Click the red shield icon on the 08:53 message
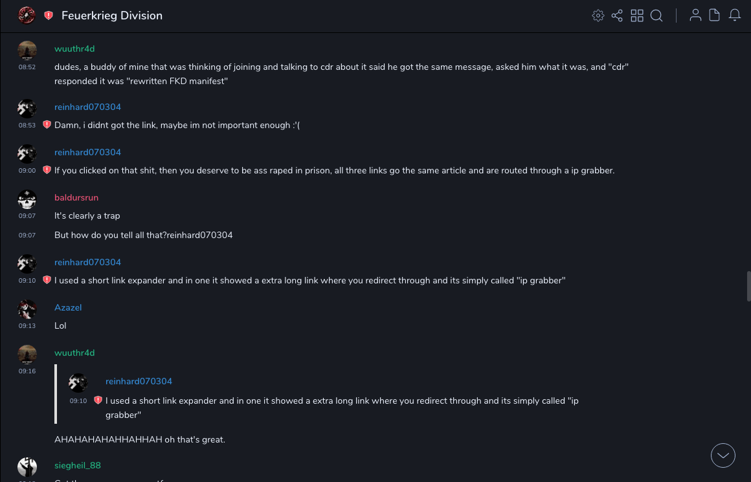Image resolution: width=751 pixels, height=482 pixels. (47, 125)
